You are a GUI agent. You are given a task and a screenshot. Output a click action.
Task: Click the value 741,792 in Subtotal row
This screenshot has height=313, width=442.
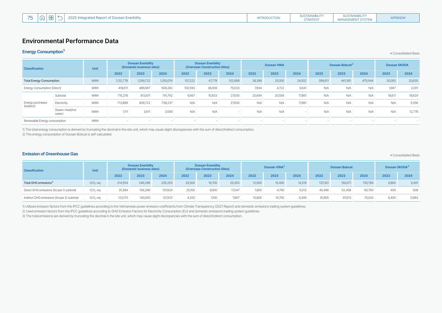(x=167, y=96)
